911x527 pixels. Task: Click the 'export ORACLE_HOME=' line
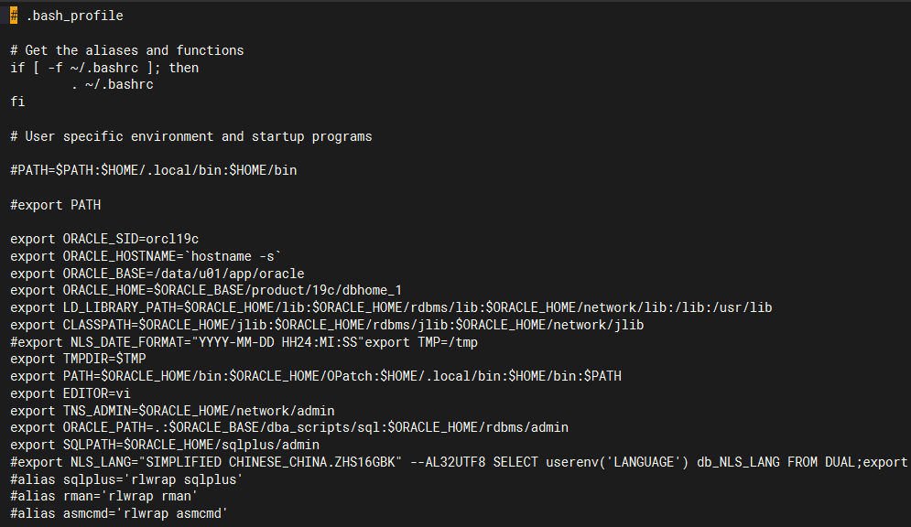click(x=206, y=290)
